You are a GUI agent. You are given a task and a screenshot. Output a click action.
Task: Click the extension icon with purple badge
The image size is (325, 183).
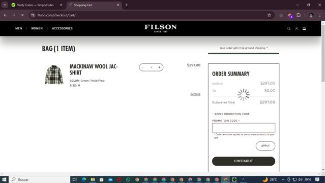click(290, 15)
